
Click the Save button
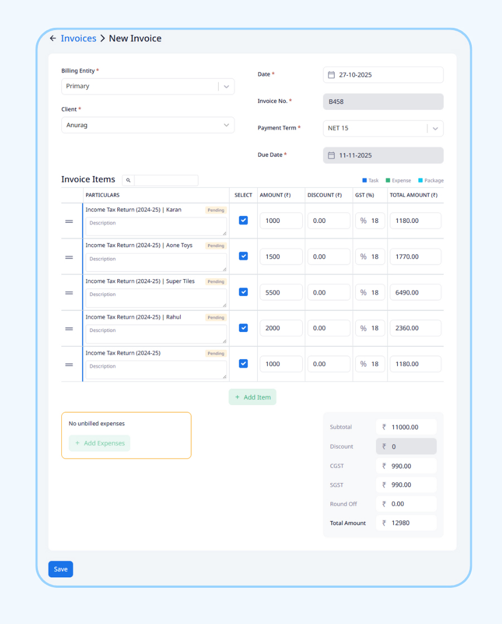61,569
